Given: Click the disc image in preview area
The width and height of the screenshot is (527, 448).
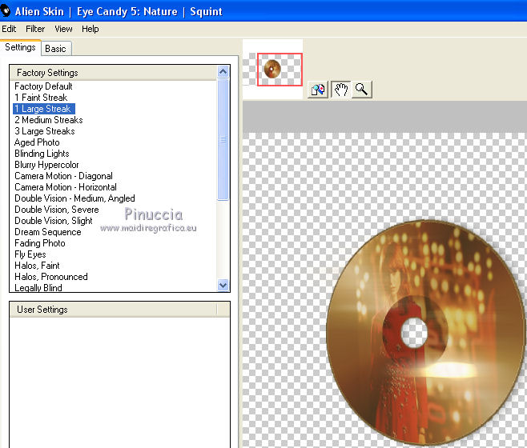Looking at the screenshot, I should [x=425, y=332].
